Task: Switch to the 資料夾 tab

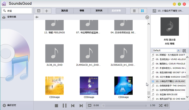Action: [x=99, y=11]
